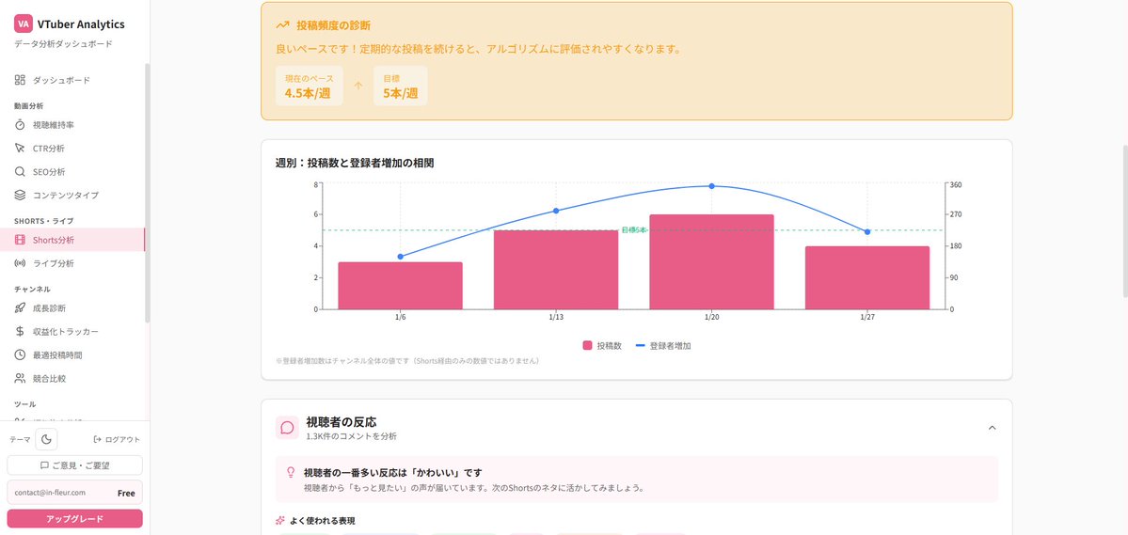Viewport: 1128px width, 535px height.
Task: Click chart title 週別：投稿数と登録者増加の相関
Action: [355, 164]
